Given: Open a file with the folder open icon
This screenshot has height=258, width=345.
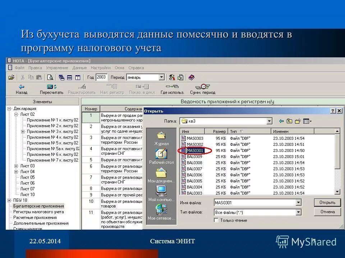Looking at the screenshot, I should point(11,77).
